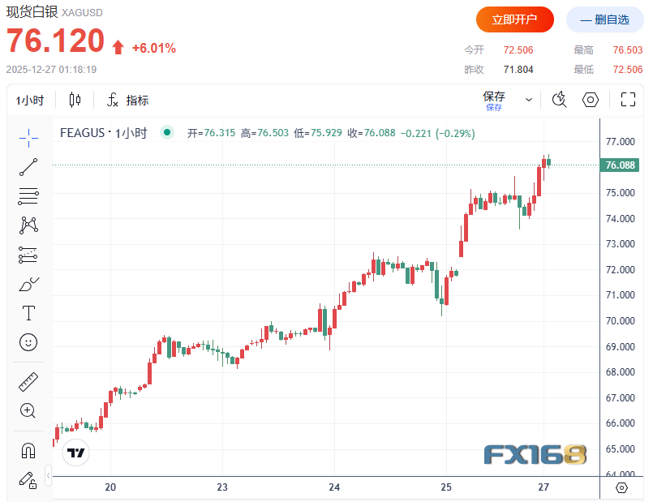
Task: Toggle lock all drawing tools
Action: click(28, 479)
